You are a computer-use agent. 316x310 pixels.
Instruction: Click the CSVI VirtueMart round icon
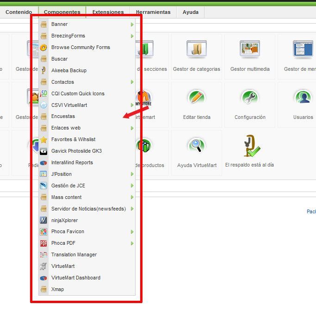point(43,105)
